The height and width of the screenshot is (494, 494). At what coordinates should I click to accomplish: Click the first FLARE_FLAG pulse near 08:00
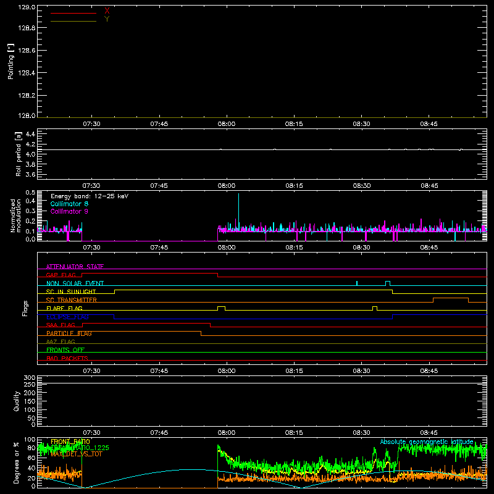(x=221, y=308)
